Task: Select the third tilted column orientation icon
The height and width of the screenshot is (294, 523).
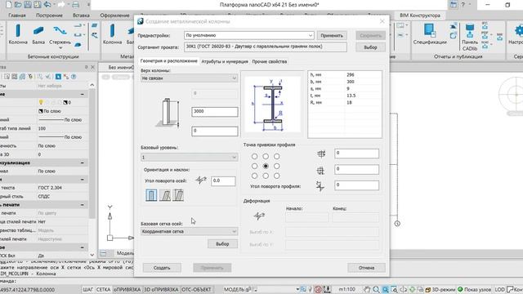Action: [x=178, y=195]
